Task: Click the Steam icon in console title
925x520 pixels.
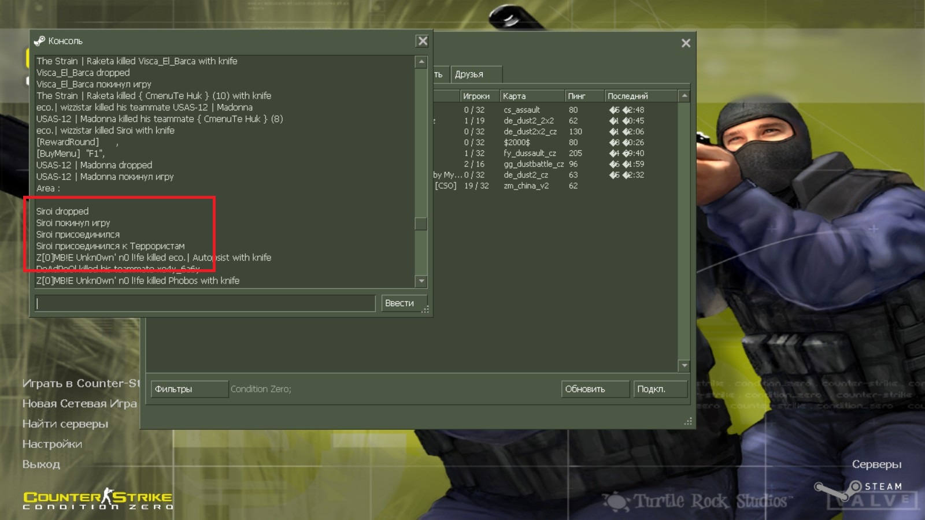Action: 39,41
